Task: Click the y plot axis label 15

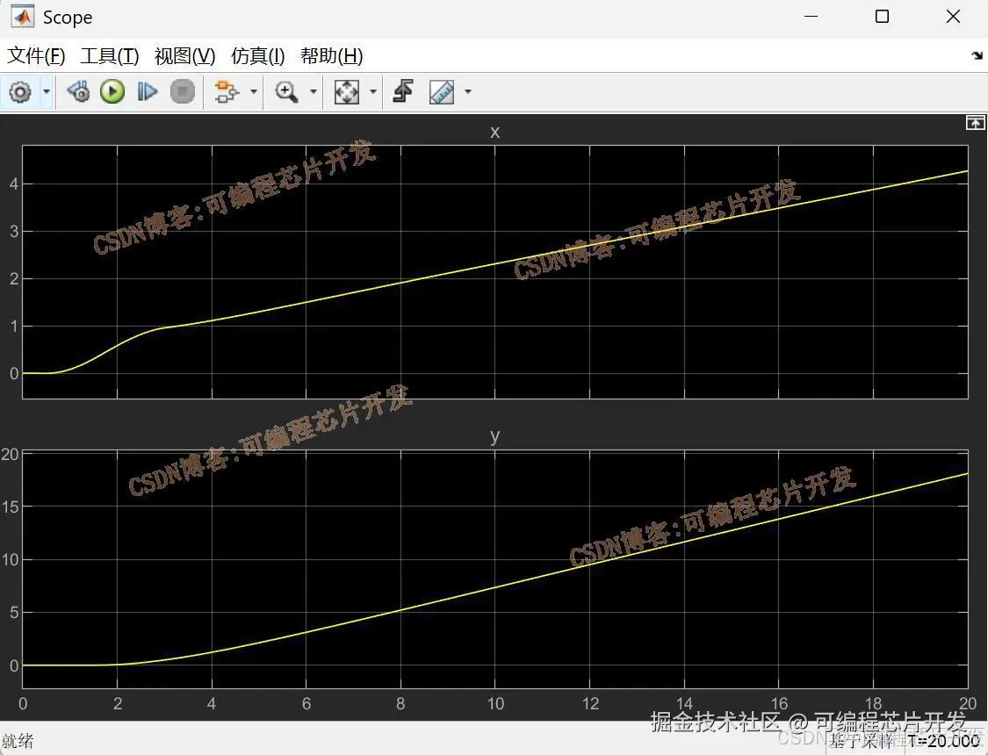Action: (x=11, y=507)
